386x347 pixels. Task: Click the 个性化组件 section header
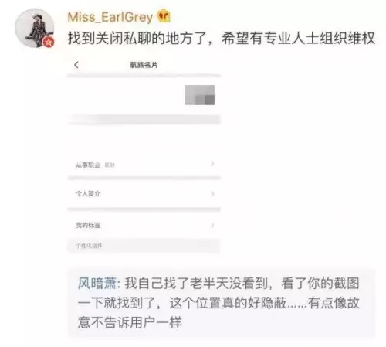pos(89,246)
